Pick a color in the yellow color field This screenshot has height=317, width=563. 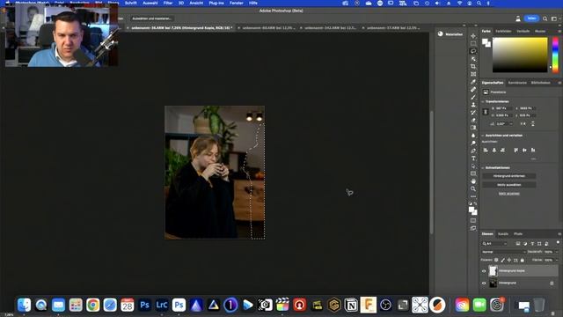point(520,55)
